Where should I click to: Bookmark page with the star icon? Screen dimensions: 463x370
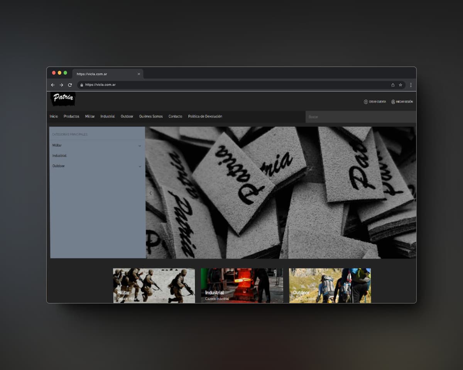pyautogui.click(x=400, y=85)
